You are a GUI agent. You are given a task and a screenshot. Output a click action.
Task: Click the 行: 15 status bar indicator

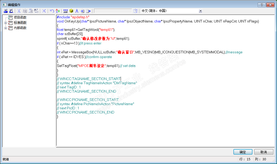245,159
